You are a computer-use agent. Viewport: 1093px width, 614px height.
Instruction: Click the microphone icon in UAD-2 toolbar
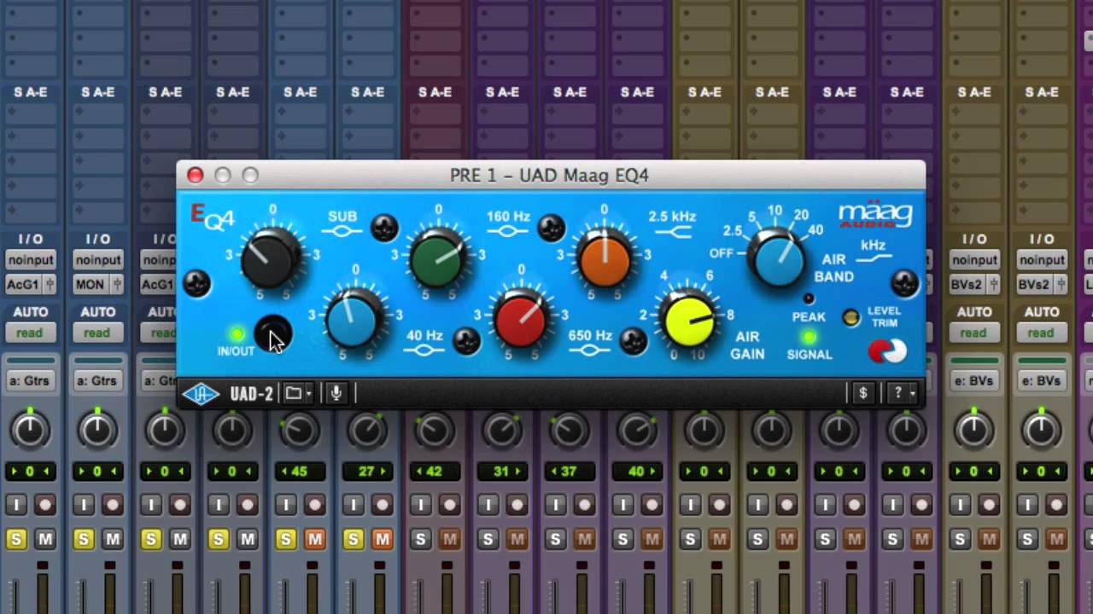[x=336, y=393]
